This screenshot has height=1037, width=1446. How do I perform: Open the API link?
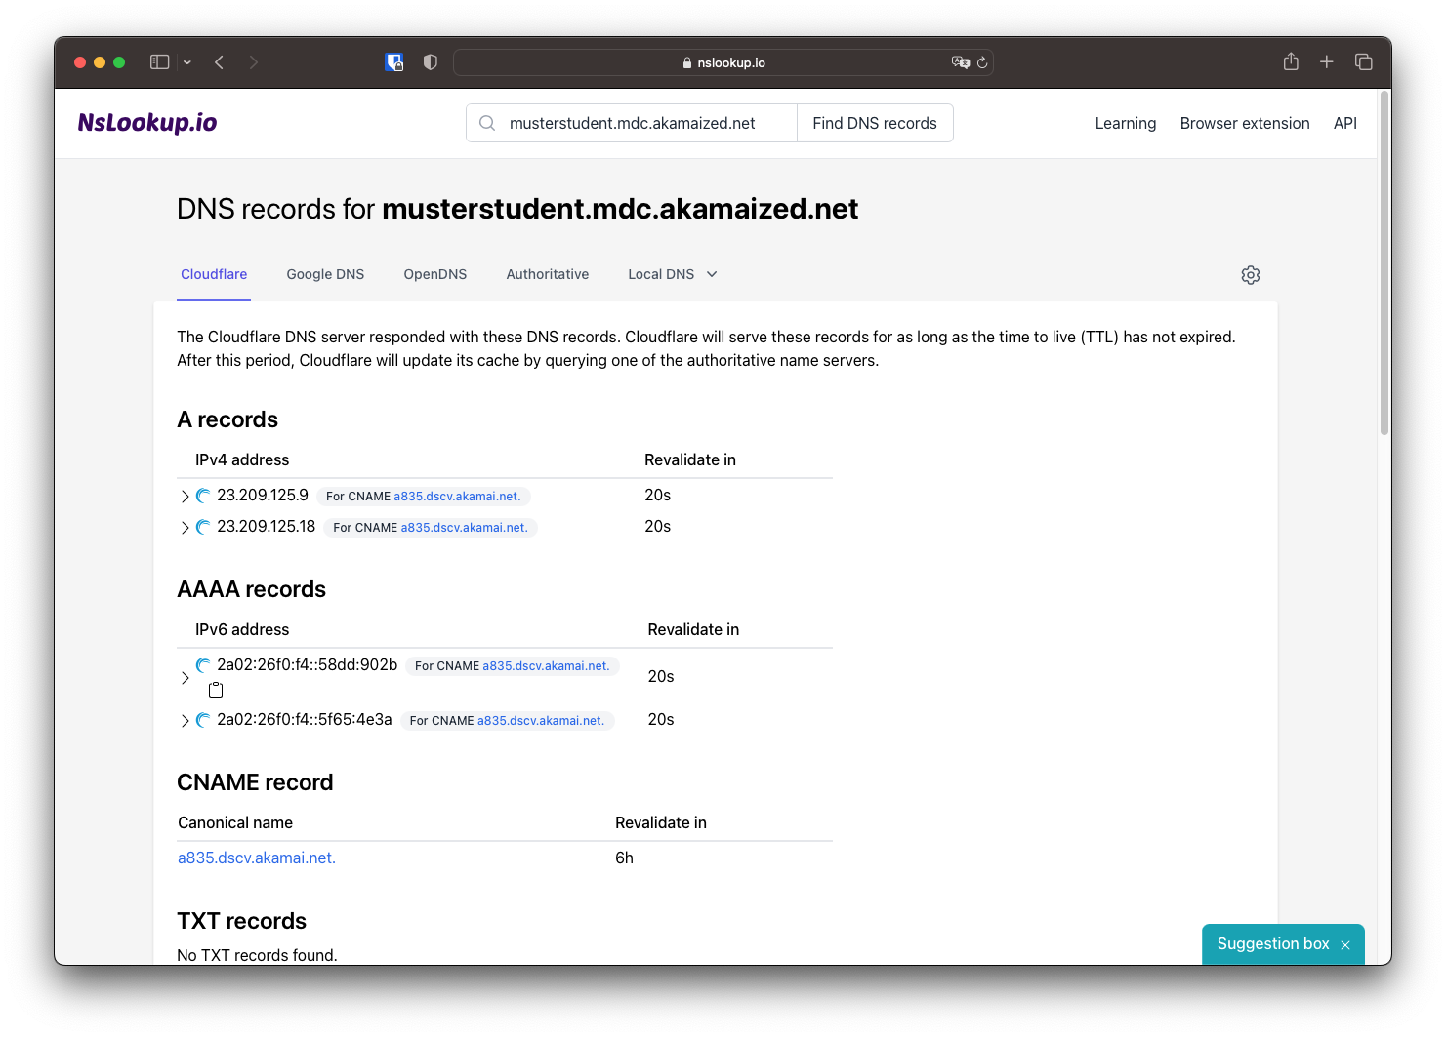1345,123
